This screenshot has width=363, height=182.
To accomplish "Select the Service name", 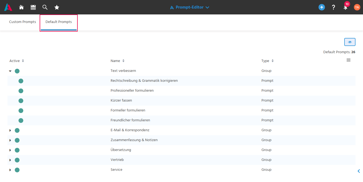I will coord(117,170).
